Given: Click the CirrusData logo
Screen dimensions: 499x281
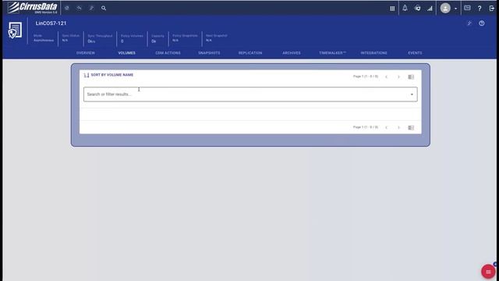Looking at the screenshot, I should pos(33,8).
